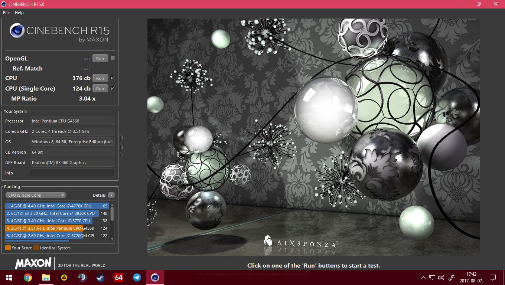Click the Cinebench R15 sphere logo
The image size is (505, 285).
17,30
